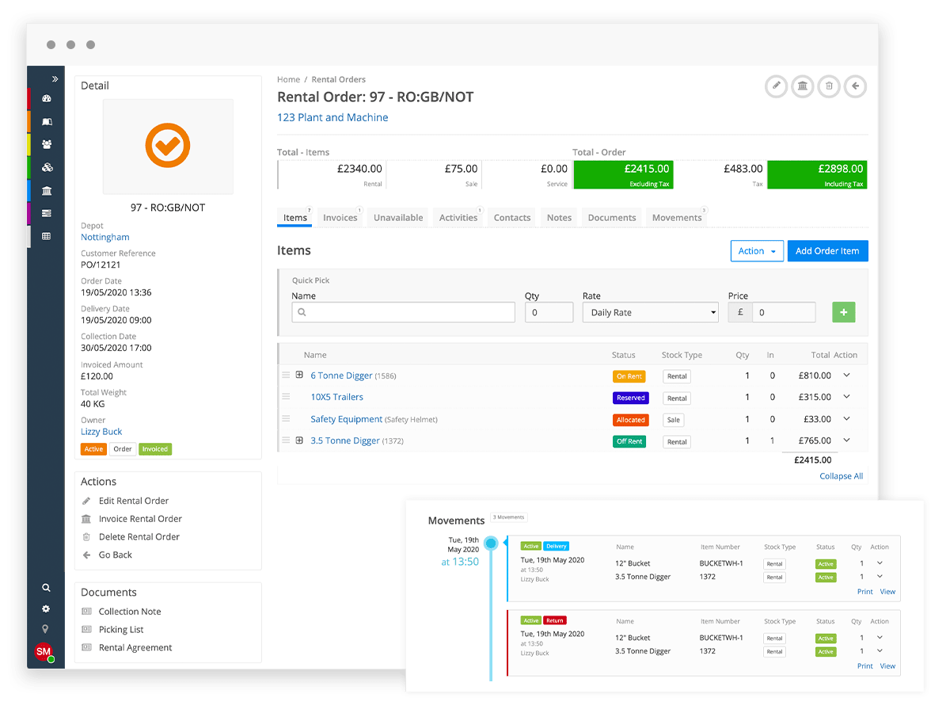Screen dimensions: 950x713
Task: Toggle the On Rent status for 6 Tonne Digger
Action: pos(629,376)
